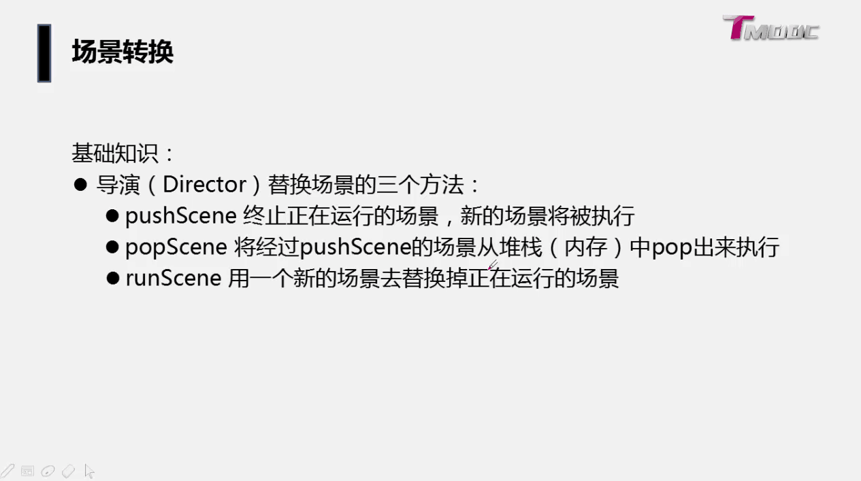This screenshot has height=481, width=861.
Task: Click the popScene keyword at line start
Action: 176,247
